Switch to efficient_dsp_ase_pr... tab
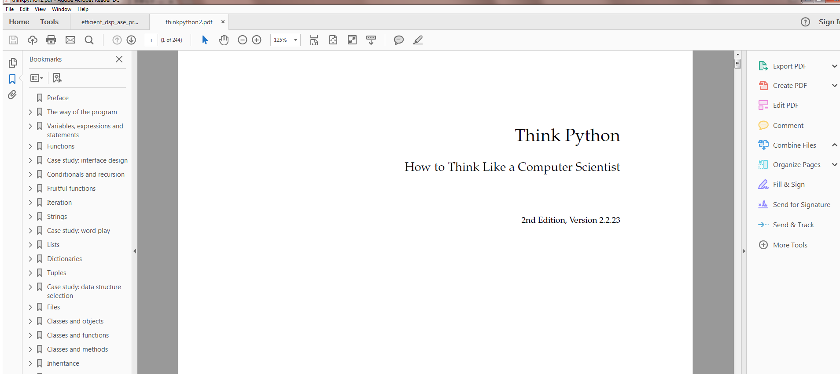 110,22
